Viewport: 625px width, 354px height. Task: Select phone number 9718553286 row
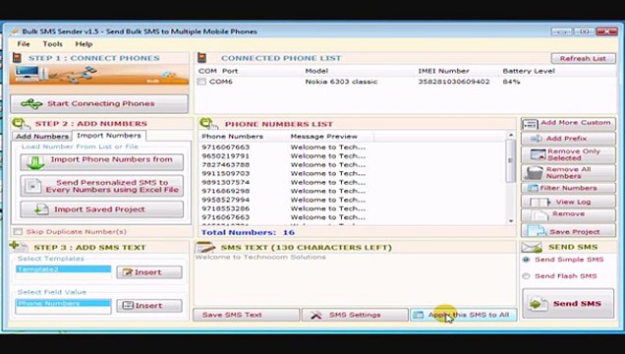point(353,208)
